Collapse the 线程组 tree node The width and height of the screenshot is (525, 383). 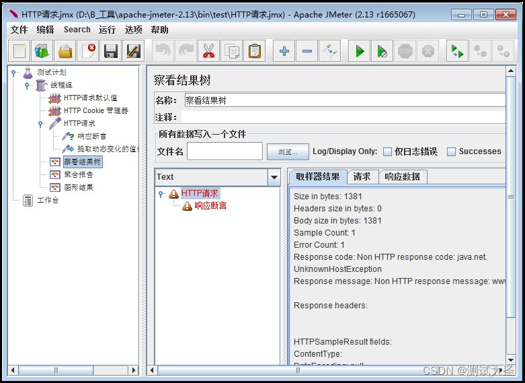click(x=27, y=85)
